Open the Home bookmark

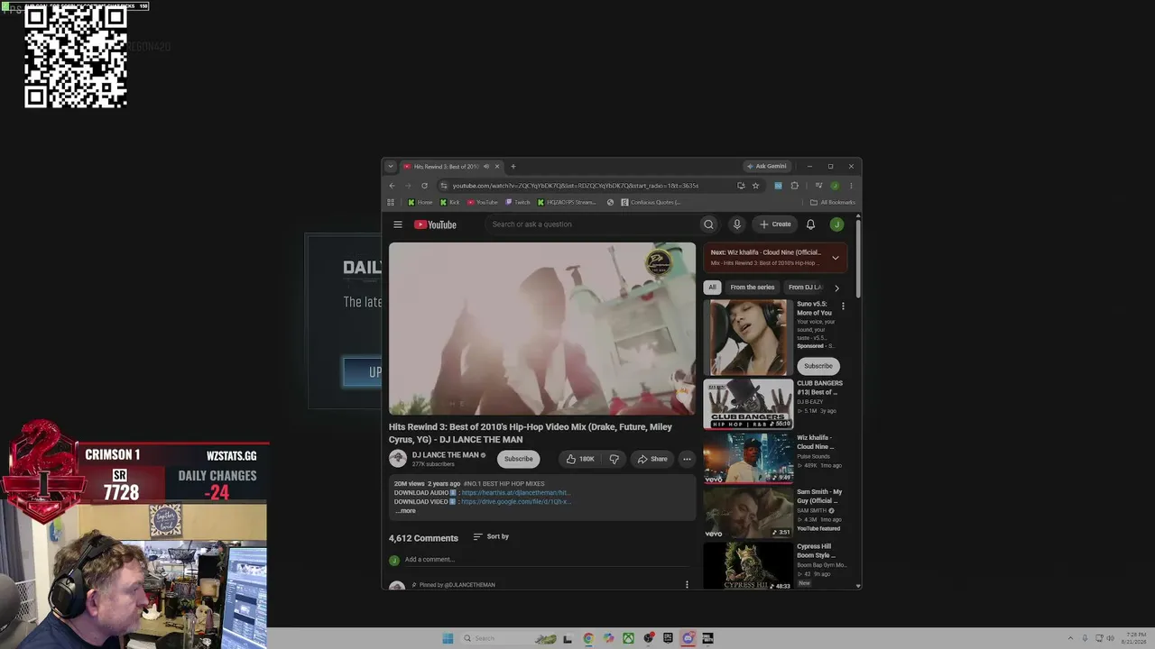420,202
